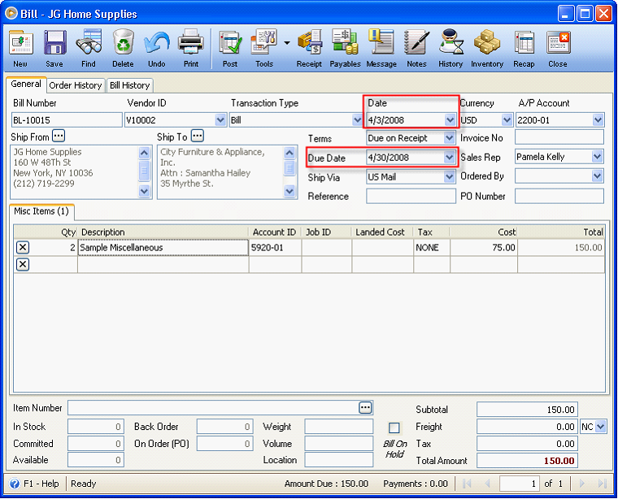This screenshot has height=499, width=618.
Task: Open the Due Date dropdown
Action: pos(450,158)
